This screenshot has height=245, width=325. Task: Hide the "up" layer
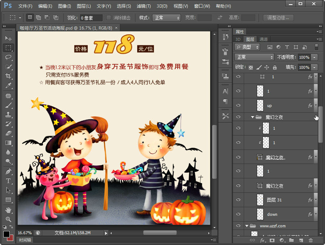pyautogui.click(x=238, y=106)
